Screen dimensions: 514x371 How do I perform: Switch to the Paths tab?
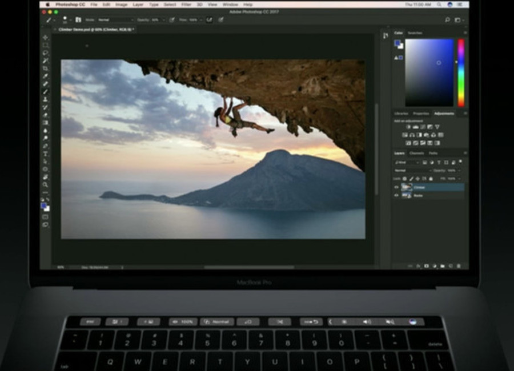(x=433, y=153)
